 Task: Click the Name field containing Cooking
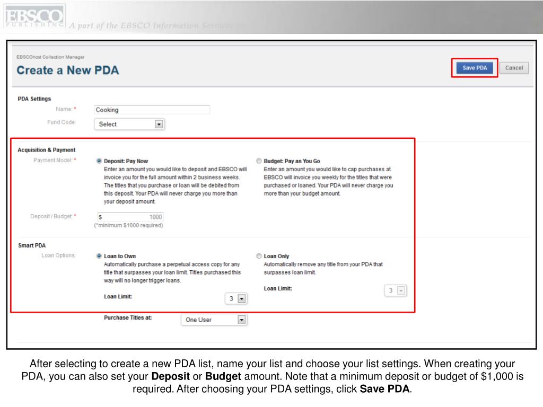pyautogui.click(x=152, y=110)
